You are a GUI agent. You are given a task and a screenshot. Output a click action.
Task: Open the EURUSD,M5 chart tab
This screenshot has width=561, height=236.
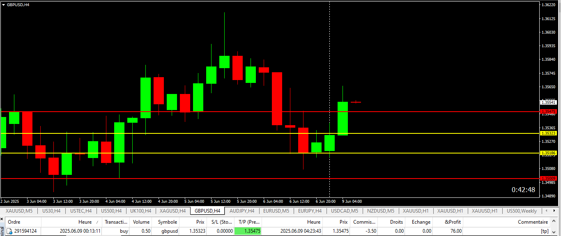[276, 211]
